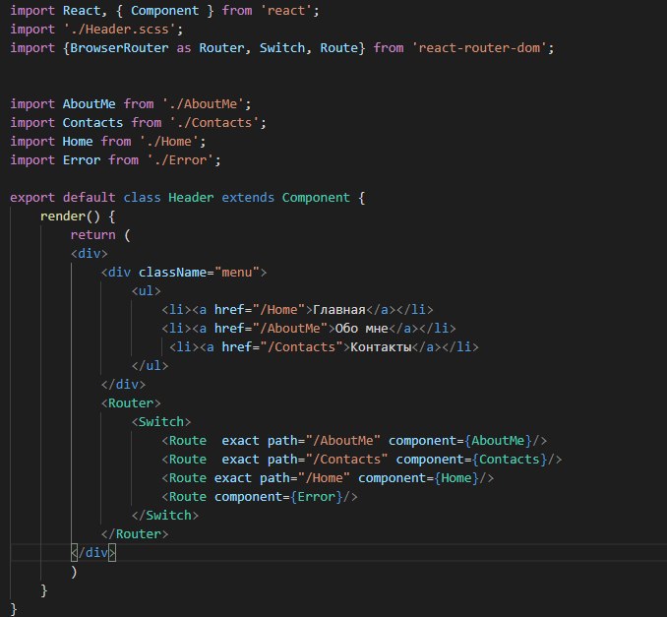Click './Contacts' import path
Image resolution: width=667 pixels, height=617 pixels.
214,123
